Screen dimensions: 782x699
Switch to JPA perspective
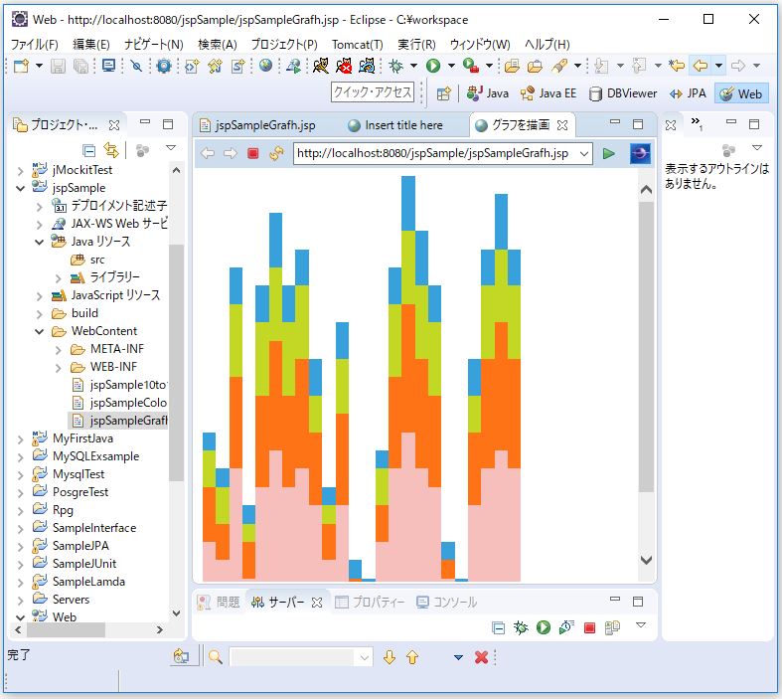pos(688,93)
